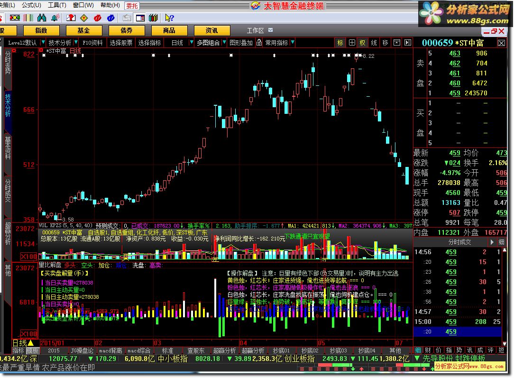514x378 pixels.
Task: Open the 帮助(H) menu
Action: (110, 5)
